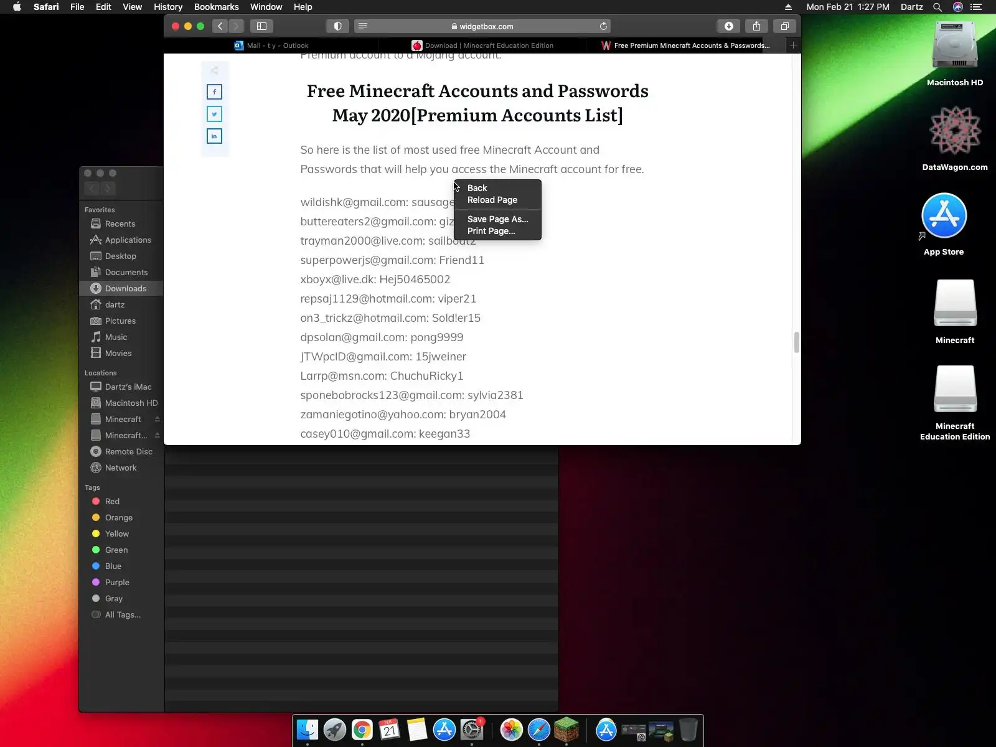The image size is (996, 747).
Task: Open Notification Center from the menu bar
Action: click(976, 7)
